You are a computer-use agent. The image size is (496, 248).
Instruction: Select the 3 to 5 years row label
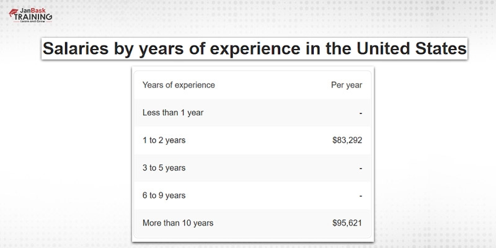(x=164, y=168)
